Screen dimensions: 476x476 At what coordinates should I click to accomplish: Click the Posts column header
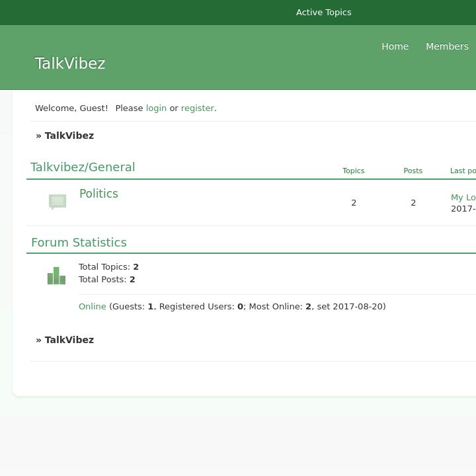[x=413, y=171]
